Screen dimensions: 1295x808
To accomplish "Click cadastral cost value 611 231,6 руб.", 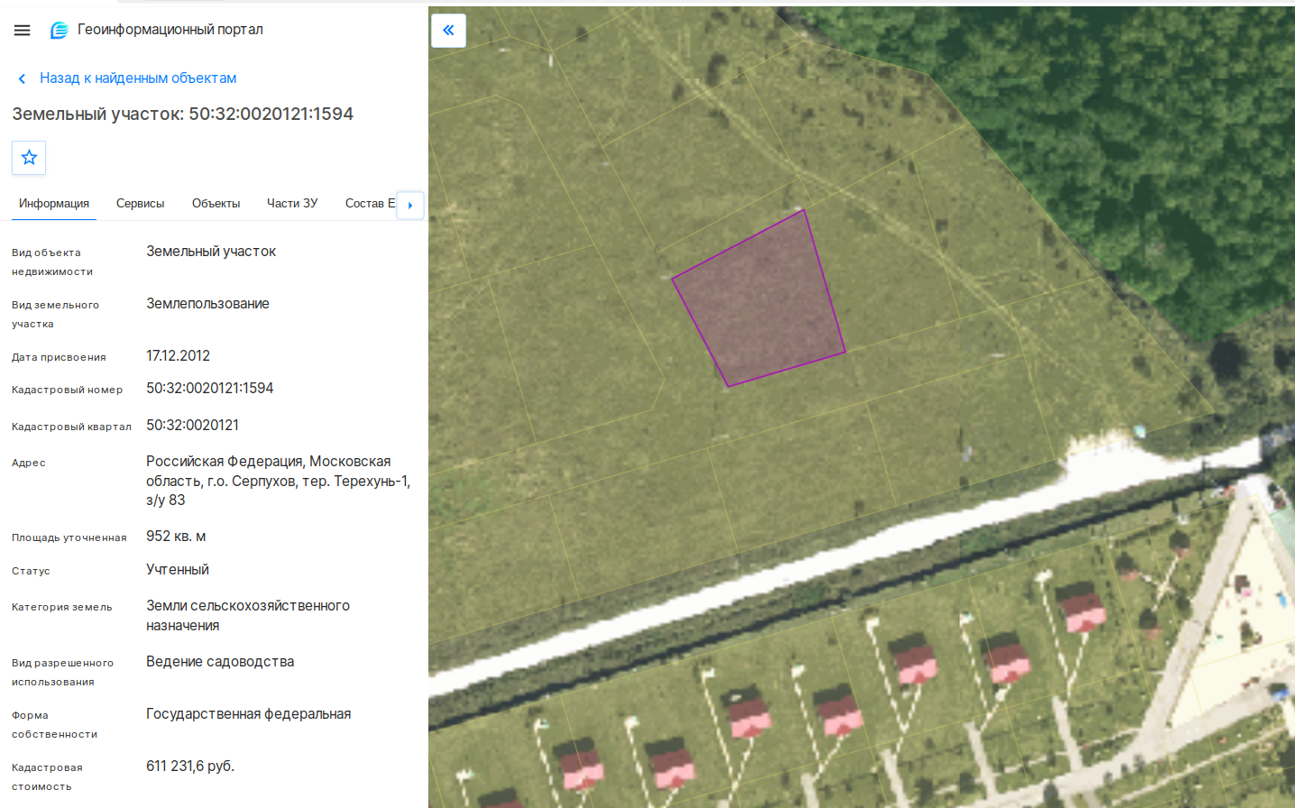I will 190,767.
